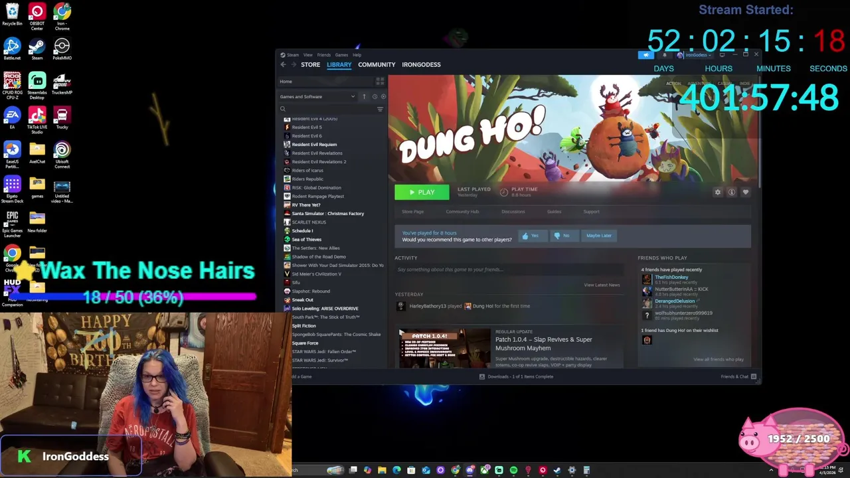Screen dimensions: 850x478
Task: Add Dung Ho! to favorites heart icon
Action: [x=745, y=192]
